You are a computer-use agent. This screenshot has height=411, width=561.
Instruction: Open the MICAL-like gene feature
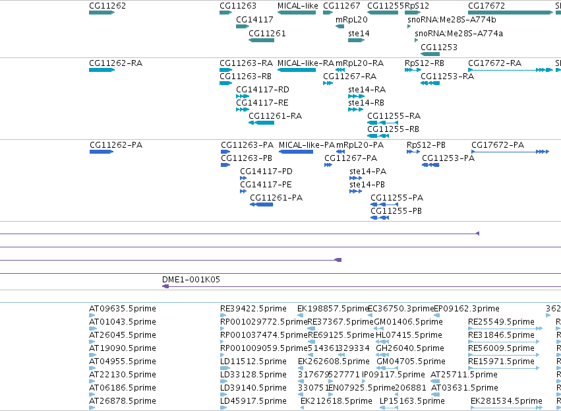[297, 13]
